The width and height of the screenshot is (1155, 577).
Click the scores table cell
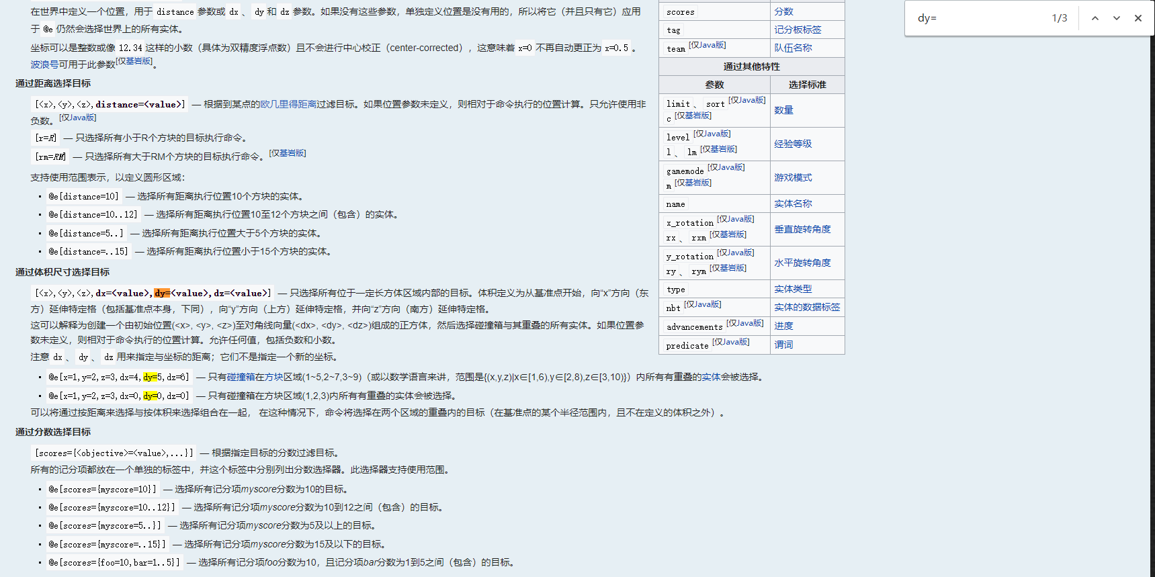(714, 11)
